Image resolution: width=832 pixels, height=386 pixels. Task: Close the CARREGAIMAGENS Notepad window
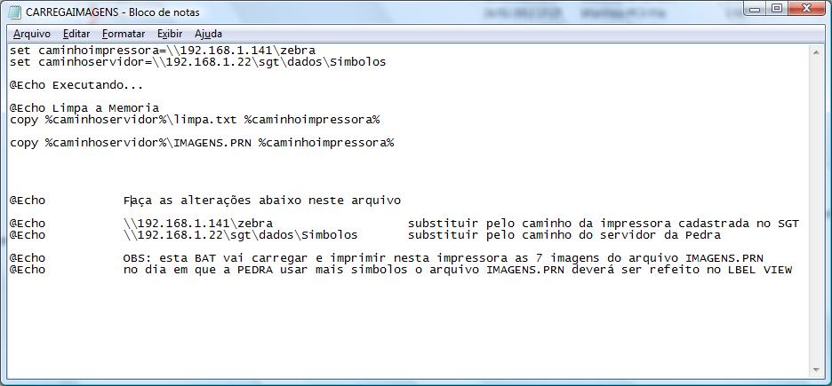[x=806, y=9]
